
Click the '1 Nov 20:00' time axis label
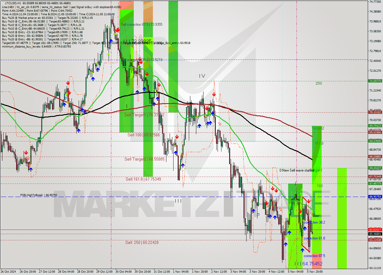(x=200, y=272)
